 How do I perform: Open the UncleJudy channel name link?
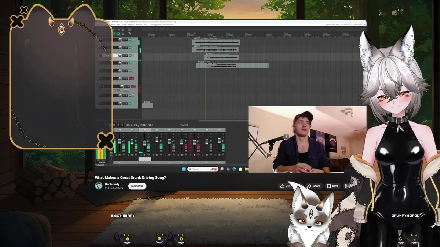(x=112, y=184)
